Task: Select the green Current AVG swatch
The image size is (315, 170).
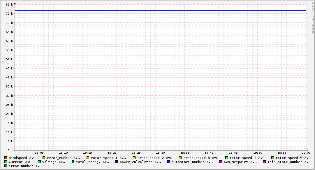Action: (x=6, y=162)
